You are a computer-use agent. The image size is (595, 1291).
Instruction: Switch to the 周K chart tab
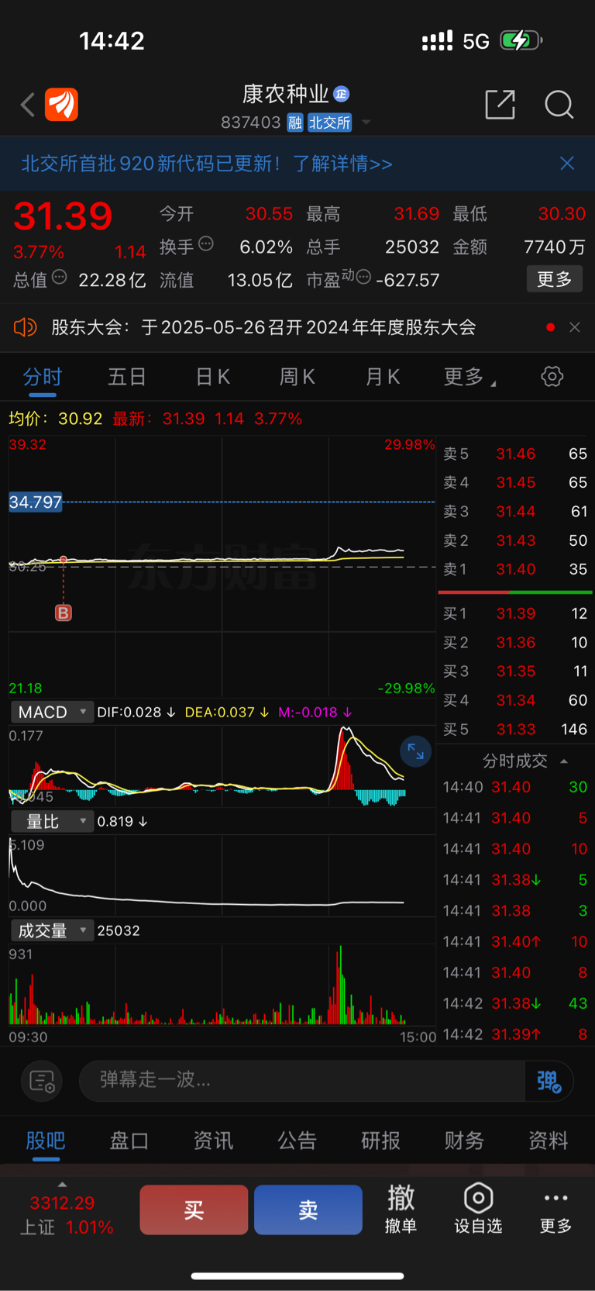pyautogui.click(x=297, y=377)
